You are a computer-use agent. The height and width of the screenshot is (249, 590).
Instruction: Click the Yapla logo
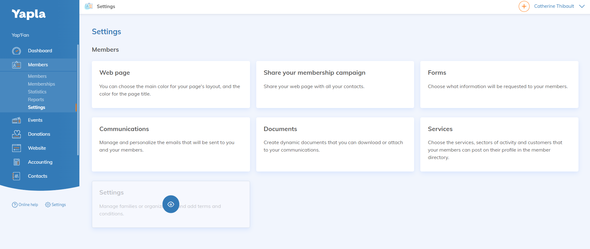[x=29, y=14]
